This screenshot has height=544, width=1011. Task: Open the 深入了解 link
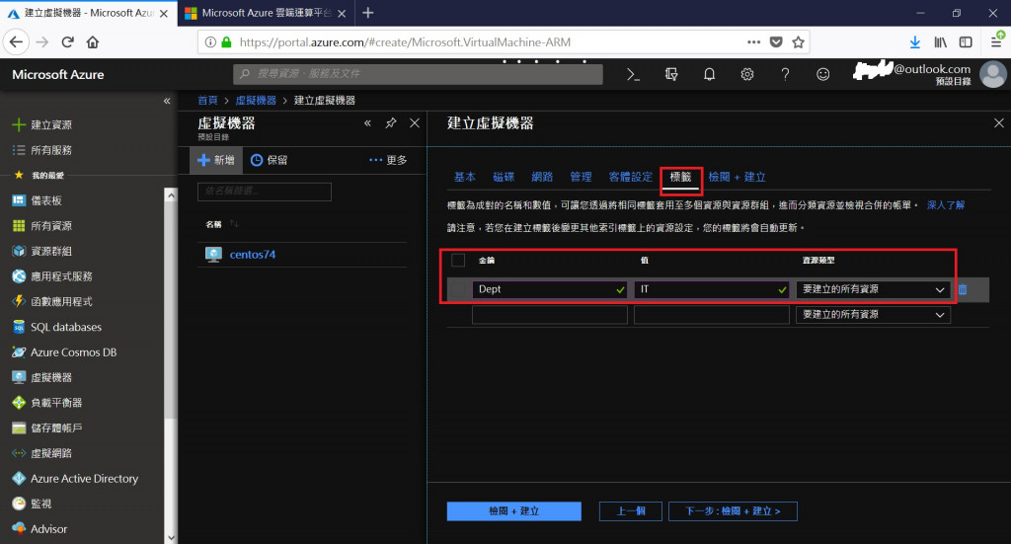pyautogui.click(x=946, y=205)
